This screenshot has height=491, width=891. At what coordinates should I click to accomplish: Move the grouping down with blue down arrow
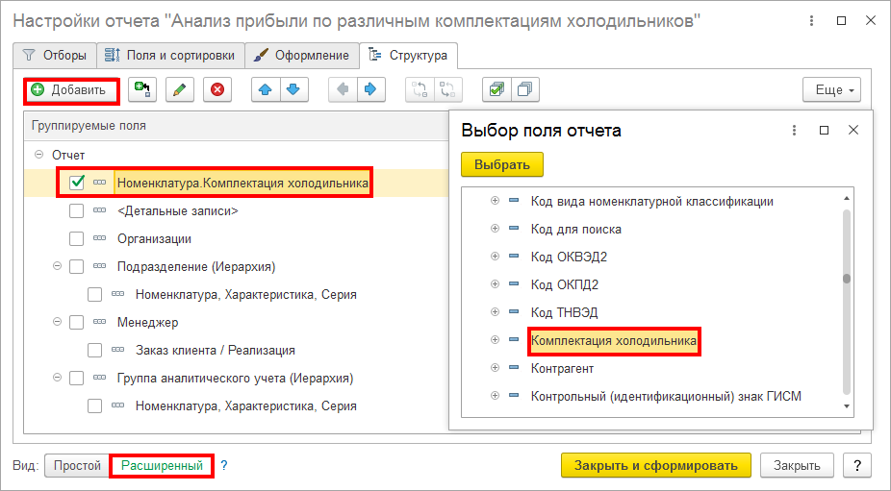[x=292, y=90]
